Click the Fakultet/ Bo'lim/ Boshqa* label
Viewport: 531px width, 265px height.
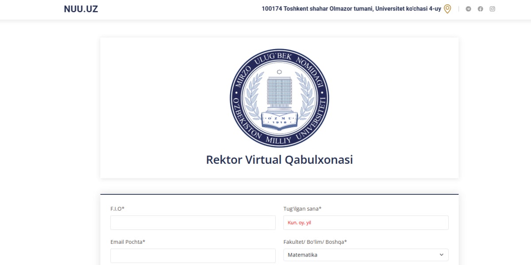[x=315, y=242]
